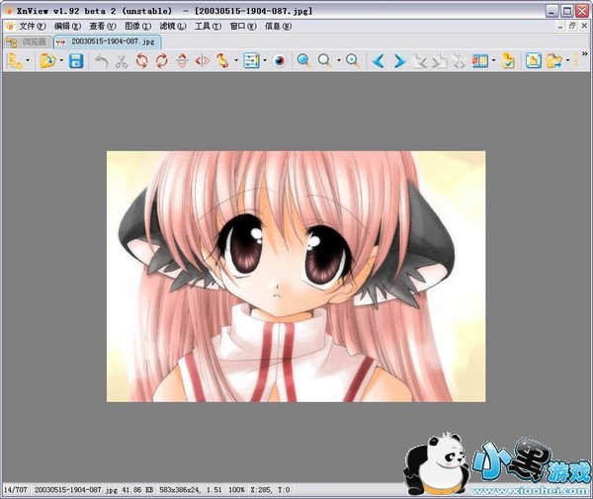Open the 文件 (File) menu

[32, 26]
